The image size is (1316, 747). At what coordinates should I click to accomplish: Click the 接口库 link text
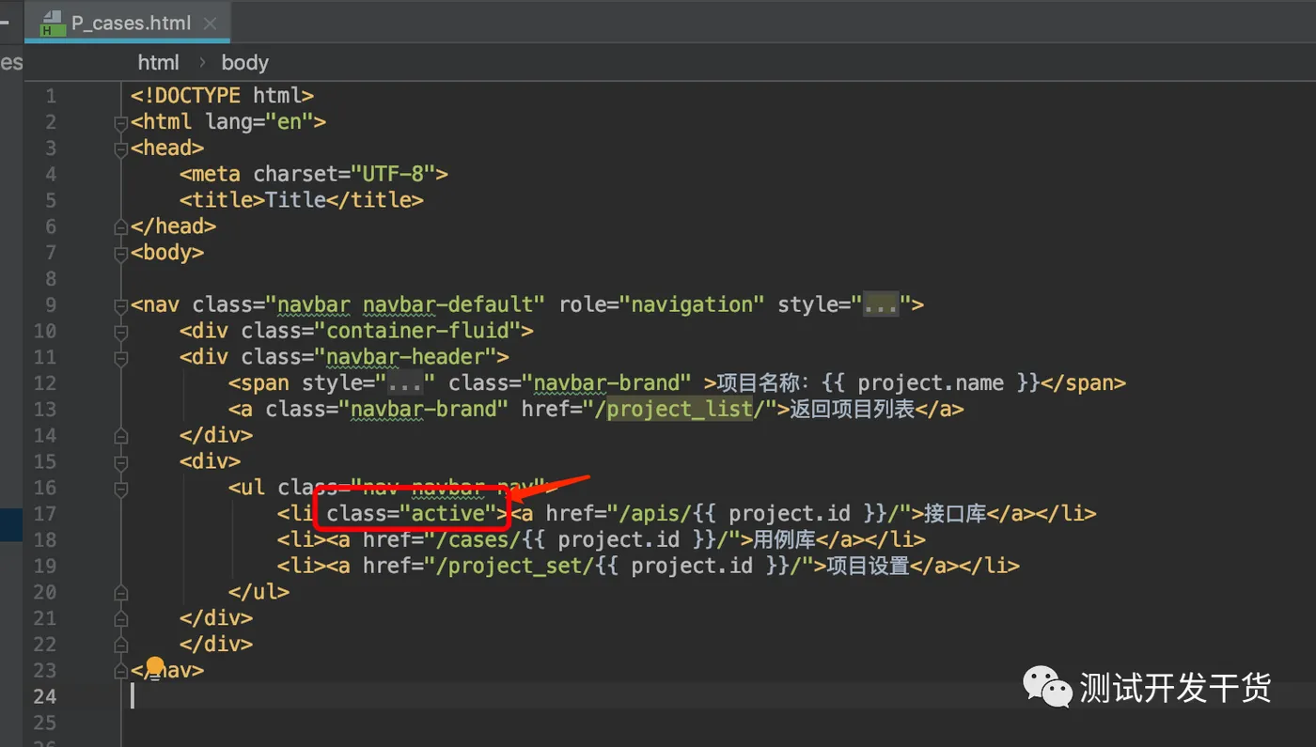point(956,514)
